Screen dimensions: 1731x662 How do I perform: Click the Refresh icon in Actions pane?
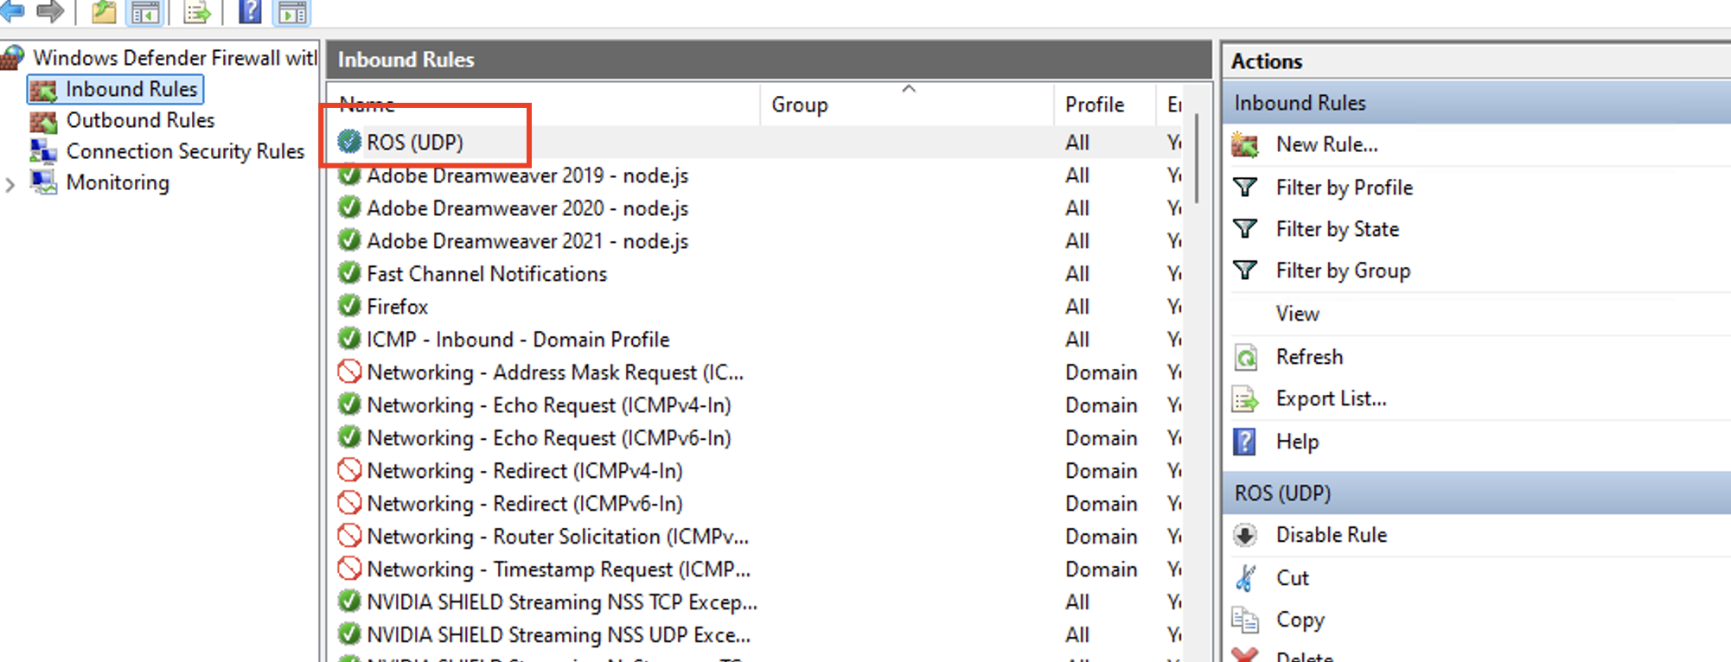(x=1245, y=357)
